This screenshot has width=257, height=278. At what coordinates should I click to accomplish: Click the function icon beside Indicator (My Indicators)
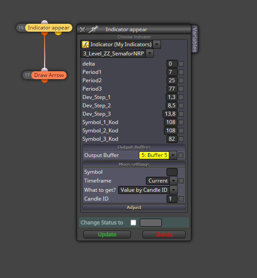pyautogui.click(x=86, y=44)
